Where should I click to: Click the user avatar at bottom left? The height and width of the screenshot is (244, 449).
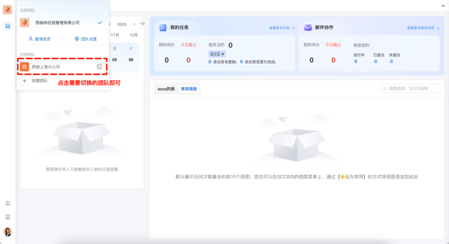[7, 232]
